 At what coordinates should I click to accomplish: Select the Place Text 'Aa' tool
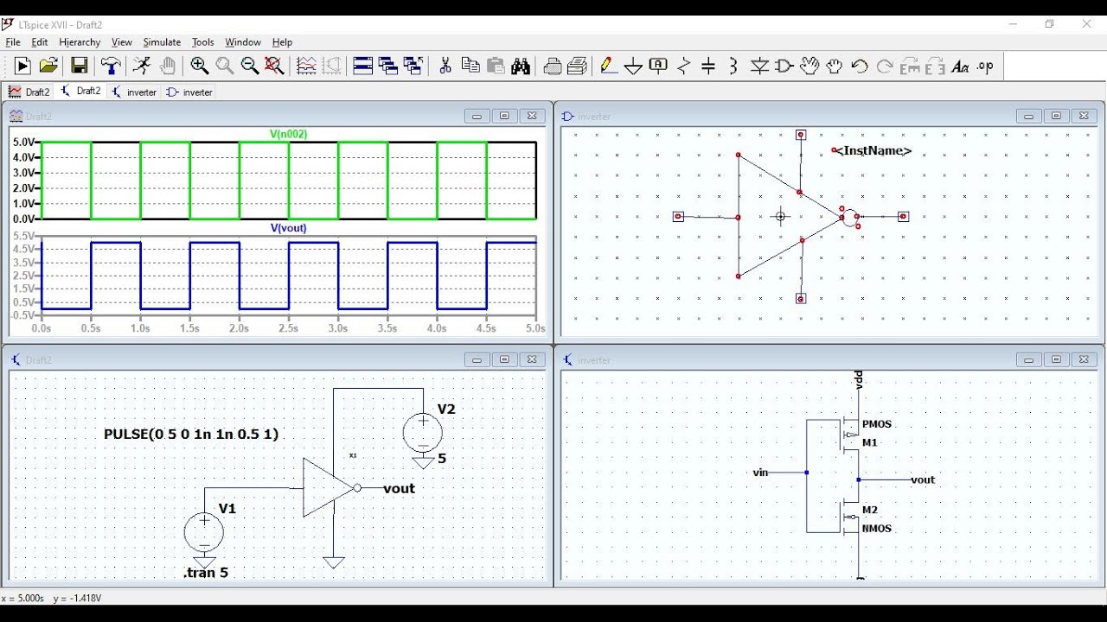point(960,67)
